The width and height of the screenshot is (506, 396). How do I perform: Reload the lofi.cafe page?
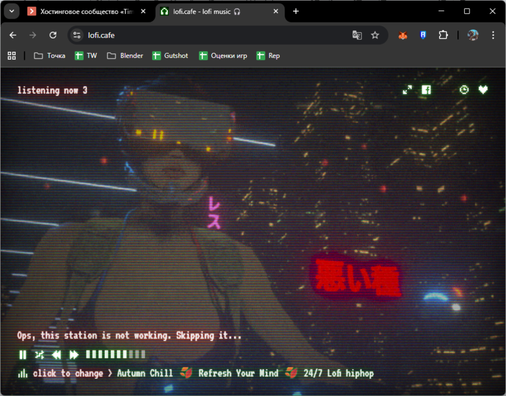click(x=53, y=35)
